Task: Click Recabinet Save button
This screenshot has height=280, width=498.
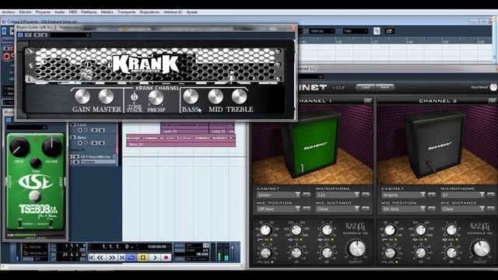Action: [x=384, y=87]
